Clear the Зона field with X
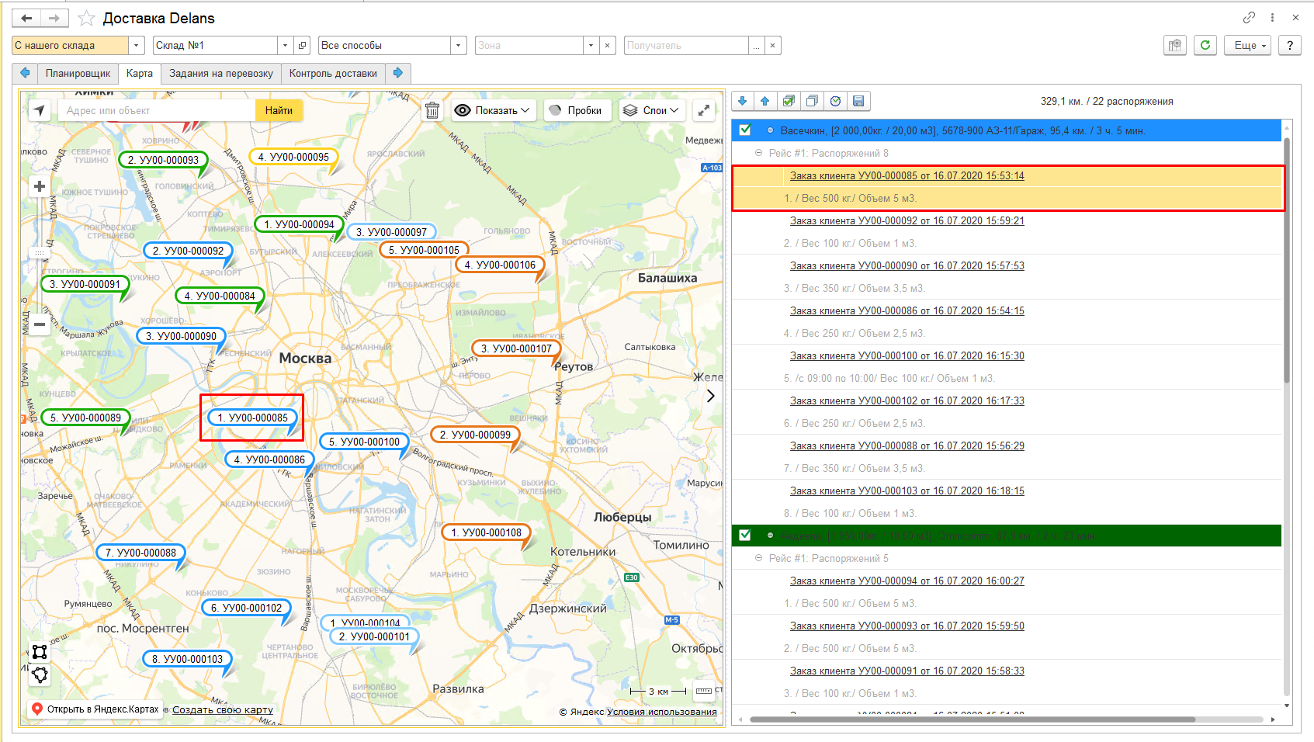 608,45
